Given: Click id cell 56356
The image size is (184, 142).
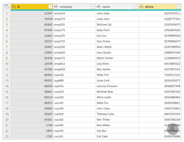Looking at the screenshot, I should [32, 58].
